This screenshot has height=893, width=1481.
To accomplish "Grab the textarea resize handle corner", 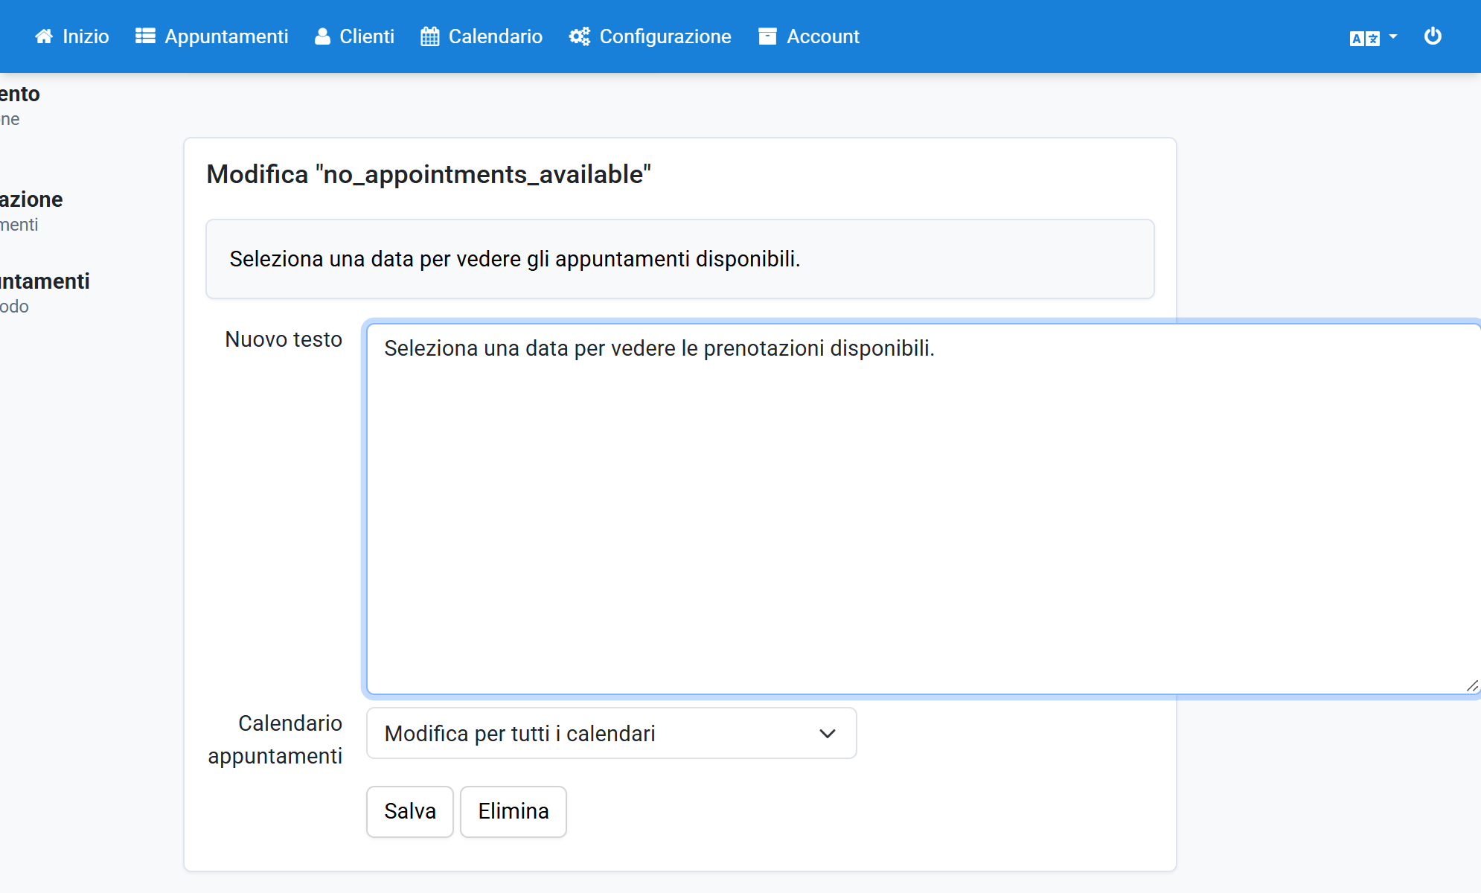I will coord(1472,686).
